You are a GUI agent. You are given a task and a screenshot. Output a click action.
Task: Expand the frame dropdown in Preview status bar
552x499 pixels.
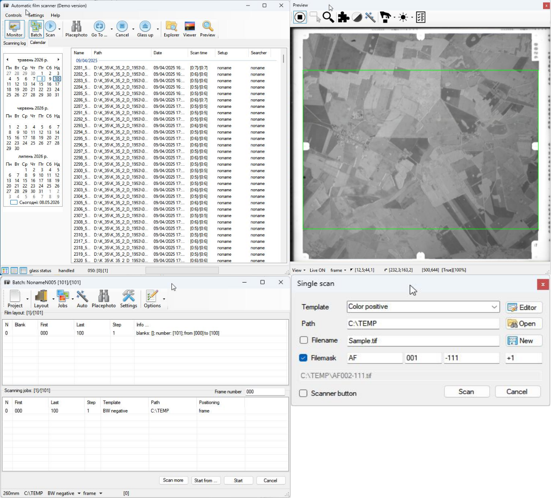click(x=338, y=271)
